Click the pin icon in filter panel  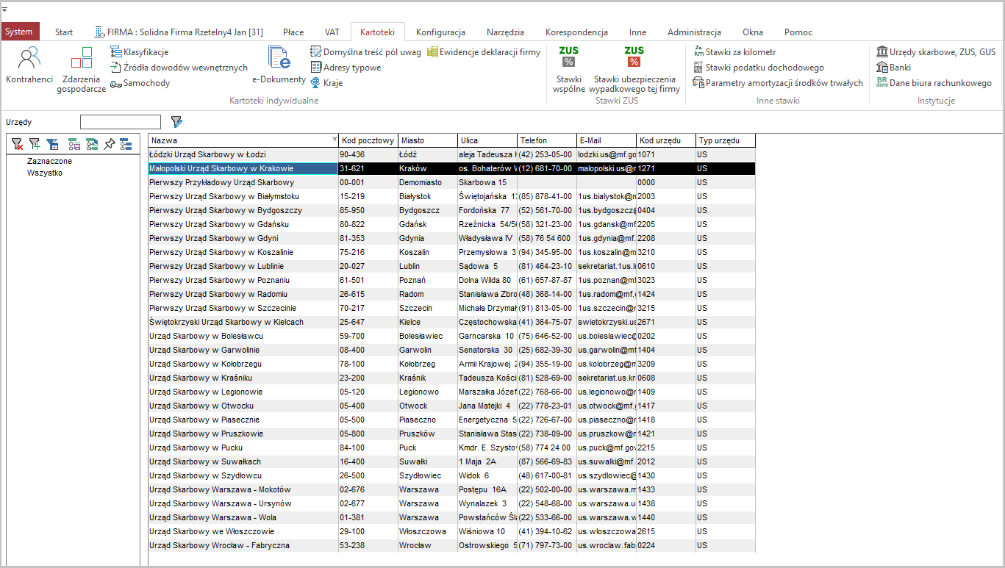(x=109, y=144)
